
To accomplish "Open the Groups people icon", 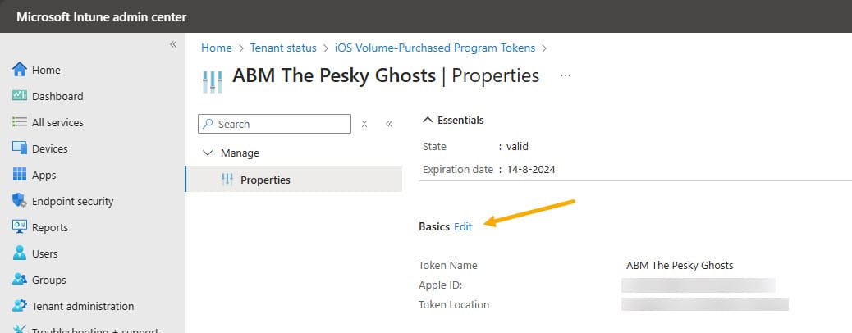I will click(x=20, y=279).
